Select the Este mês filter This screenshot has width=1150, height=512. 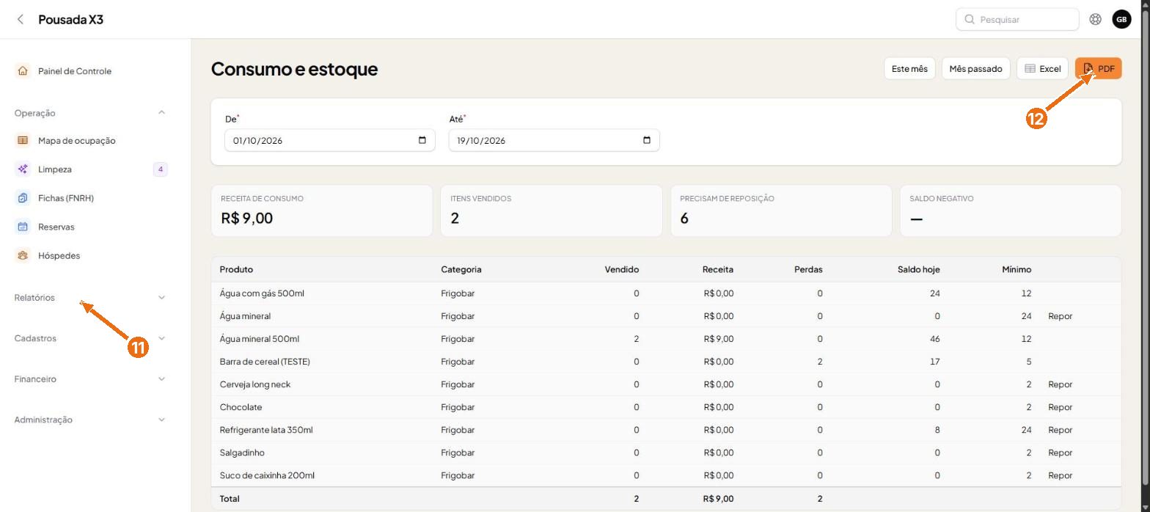click(909, 68)
